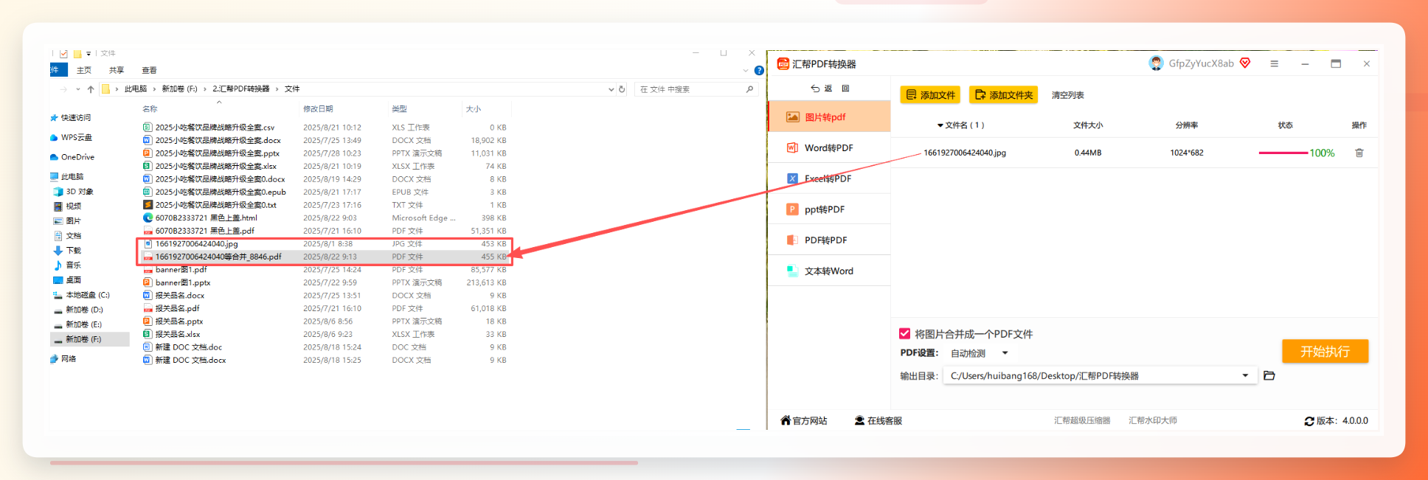Expand the Explorer ribbon chevron
The height and width of the screenshot is (480, 1428).
pyautogui.click(x=746, y=71)
